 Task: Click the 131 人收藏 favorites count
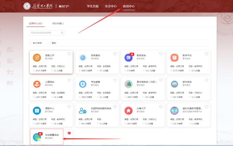[150, 70]
